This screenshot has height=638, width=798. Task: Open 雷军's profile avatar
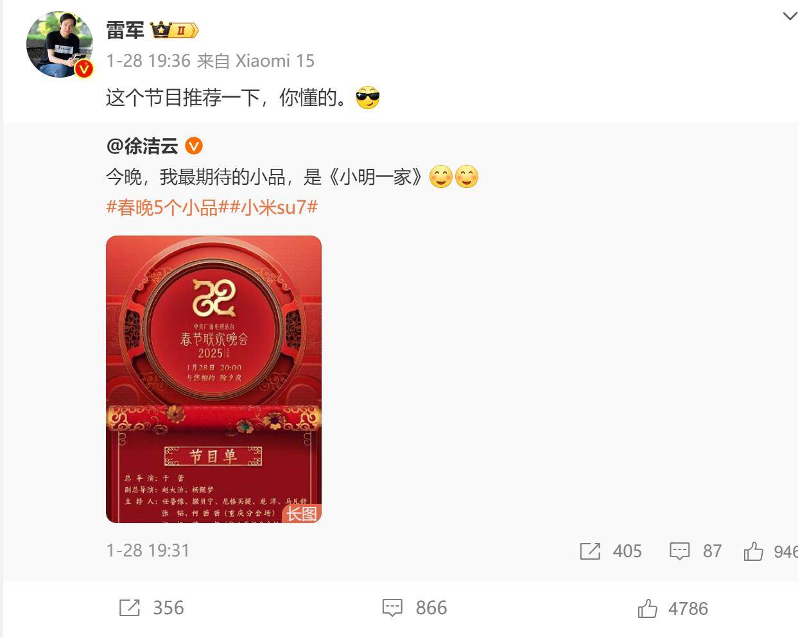(60, 44)
